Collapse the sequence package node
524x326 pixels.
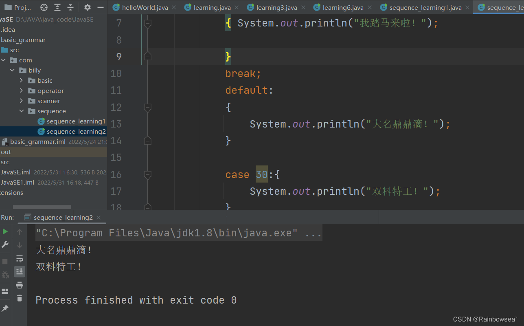coord(21,111)
